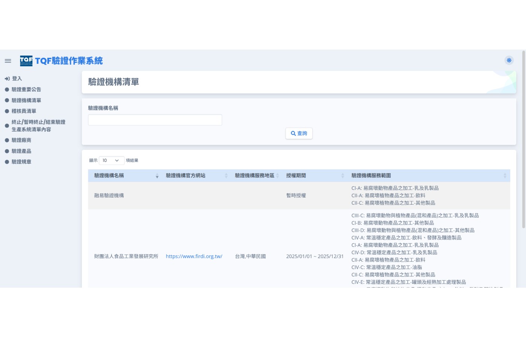Click the login arrow icon in sidebar

point(7,78)
